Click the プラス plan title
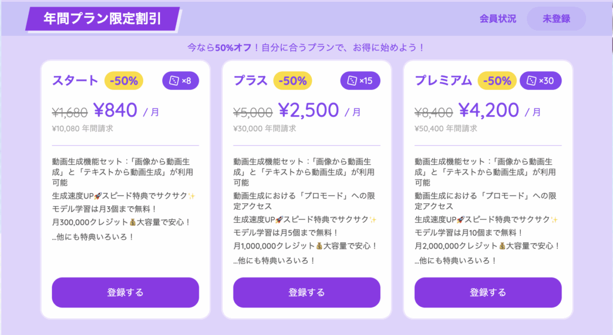The width and height of the screenshot is (613, 335). (x=250, y=80)
